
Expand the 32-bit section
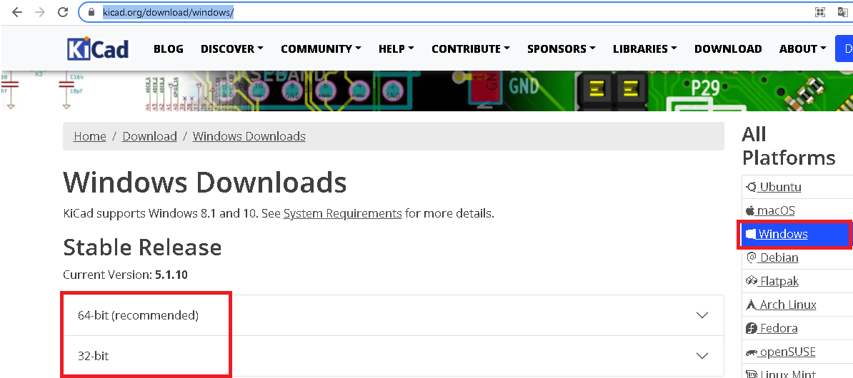coord(394,357)
